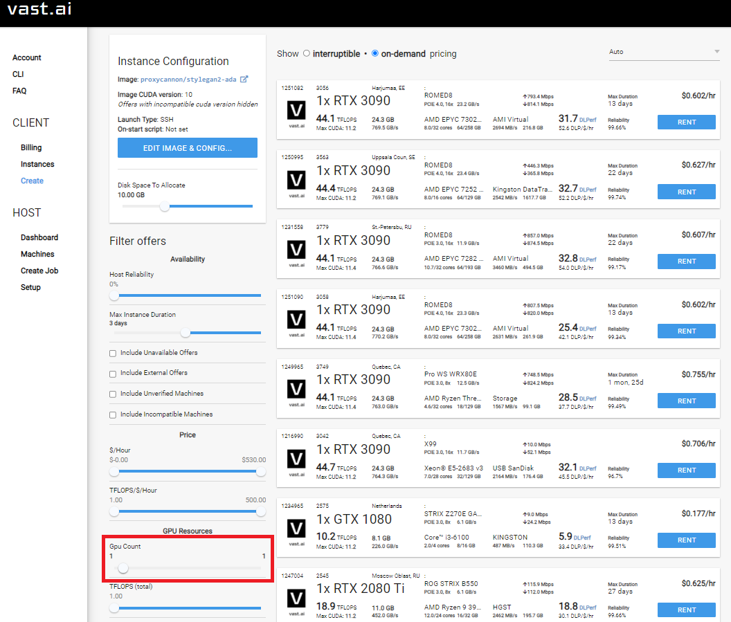Click Disk Space To Allocate slider handle
The image size is (731, 622).
[165, 206]
